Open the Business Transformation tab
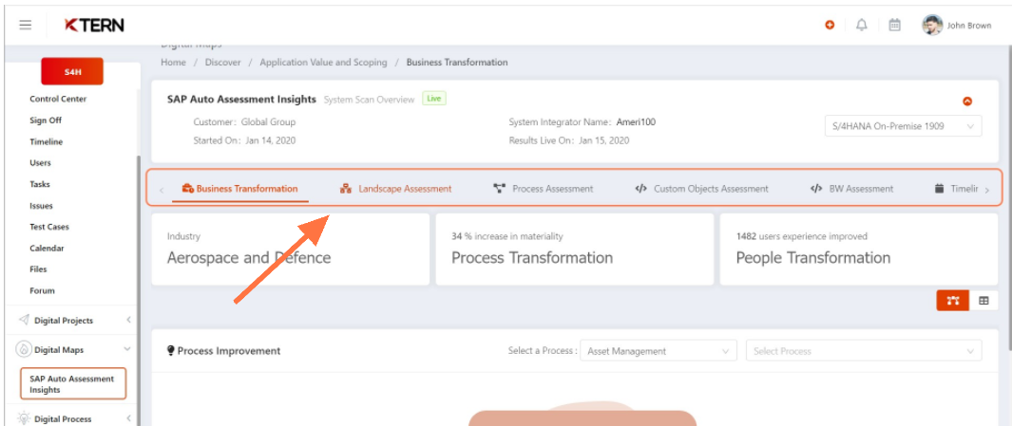Image resolution: width=1012 pixels, height=426 pixels. coord(240,189)
